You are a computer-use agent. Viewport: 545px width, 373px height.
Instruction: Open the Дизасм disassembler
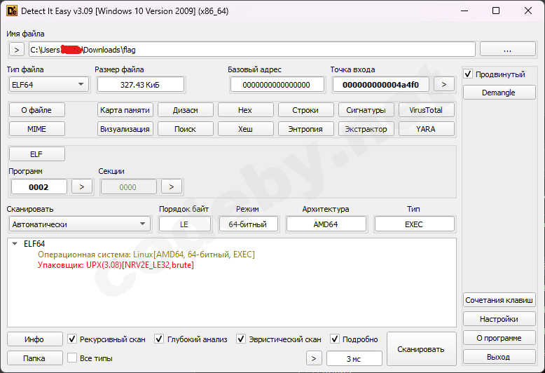coord(185,110)
